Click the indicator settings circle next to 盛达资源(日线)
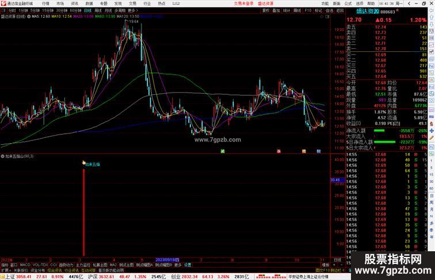The height and width of the screenshot is (280, 435). tap(29, 17)
